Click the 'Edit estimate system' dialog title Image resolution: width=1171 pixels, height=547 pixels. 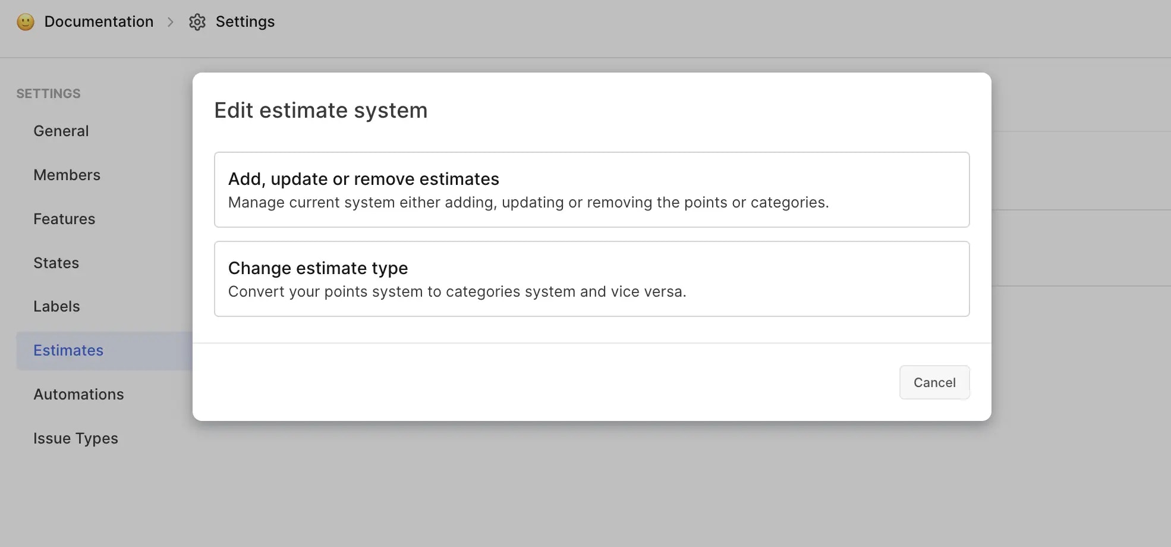pyautogui.click(x=320, y=110)
